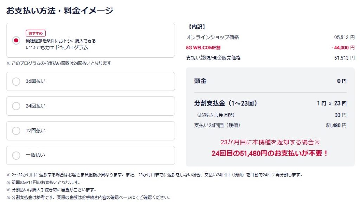Click the 5G WELCOME割 discount label
360x202 pixels.
pyautogui.click(x=203, y=48)
